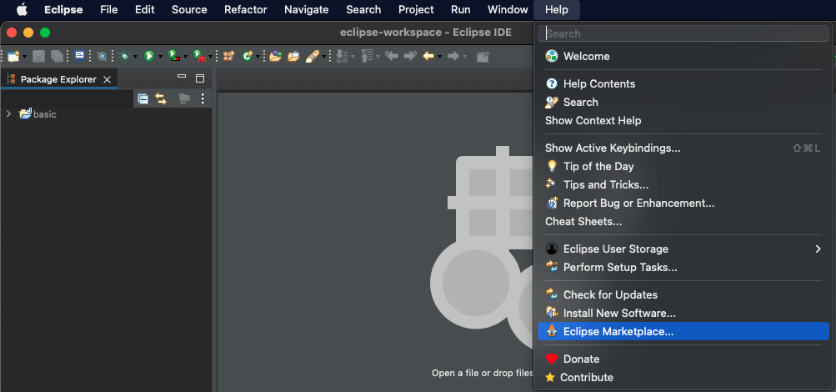Click the Donate menu item
This screenshot has height=392, width=836.
click(683, 359)
